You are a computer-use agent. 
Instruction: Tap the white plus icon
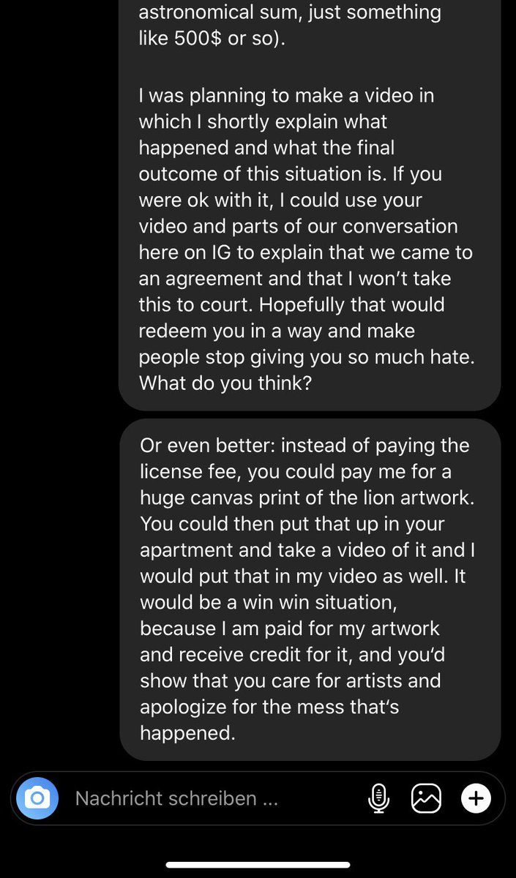click(x=476, y=798)
